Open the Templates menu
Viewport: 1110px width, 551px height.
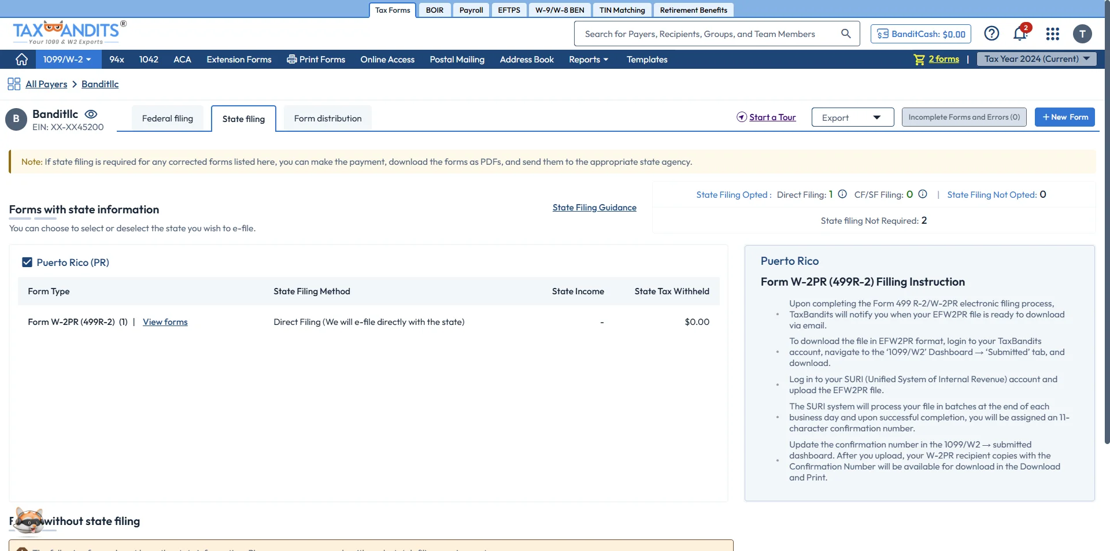647,60
